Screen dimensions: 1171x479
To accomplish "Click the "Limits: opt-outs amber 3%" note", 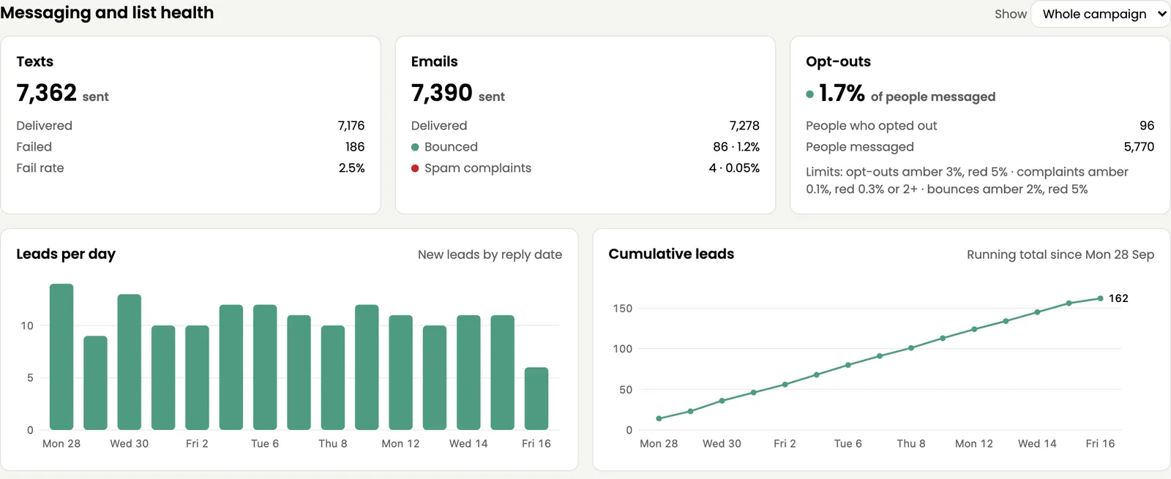I will [967, 181].
